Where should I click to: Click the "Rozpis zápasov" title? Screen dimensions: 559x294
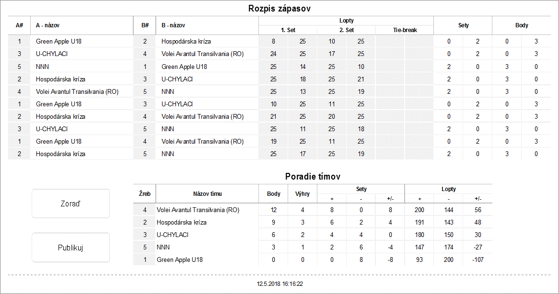pyautogui.click(x=280, y=9)
